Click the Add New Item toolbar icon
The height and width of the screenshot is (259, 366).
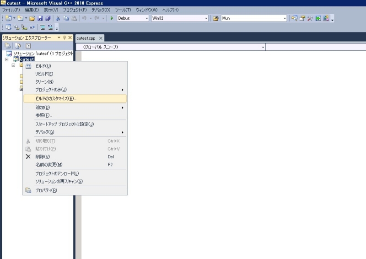tap(20, 18)
